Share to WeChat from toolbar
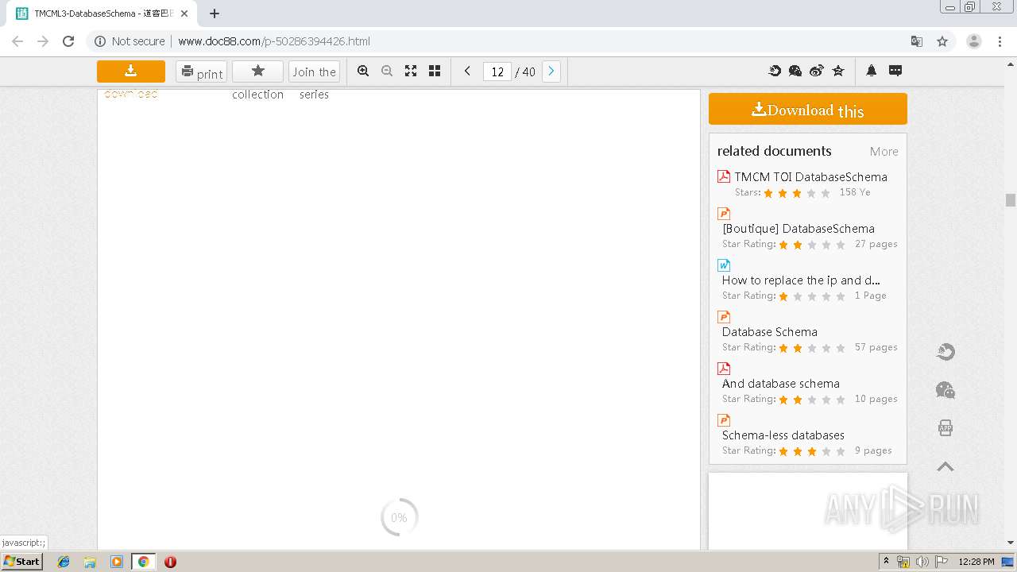Screen dimensions: 1017x572 tap(795, 71)
